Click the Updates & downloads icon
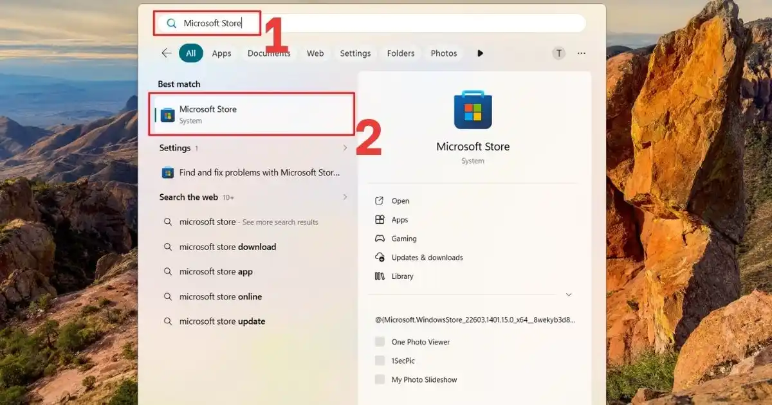Viewport: 772px width, 405px height. (x=380, y=257)
